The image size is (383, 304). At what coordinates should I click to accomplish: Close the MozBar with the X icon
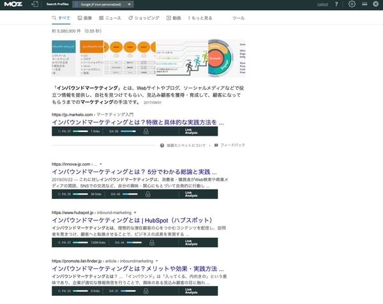(376, 4)
